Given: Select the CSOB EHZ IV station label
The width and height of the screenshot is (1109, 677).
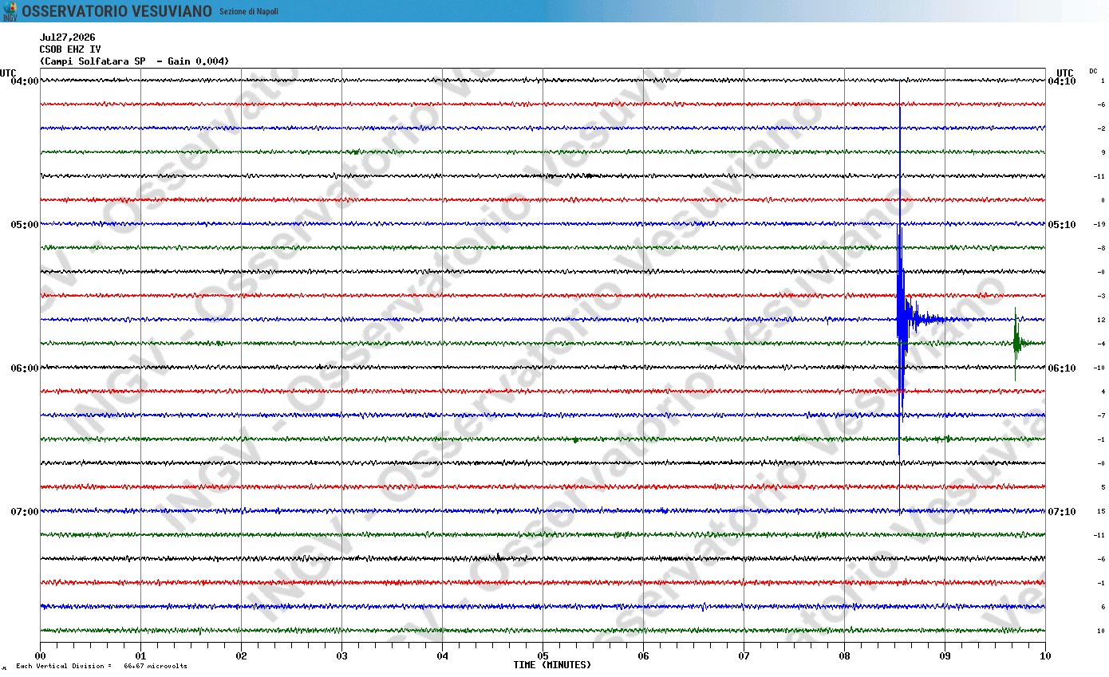Looking at the screenshot, I should [70, 49].
